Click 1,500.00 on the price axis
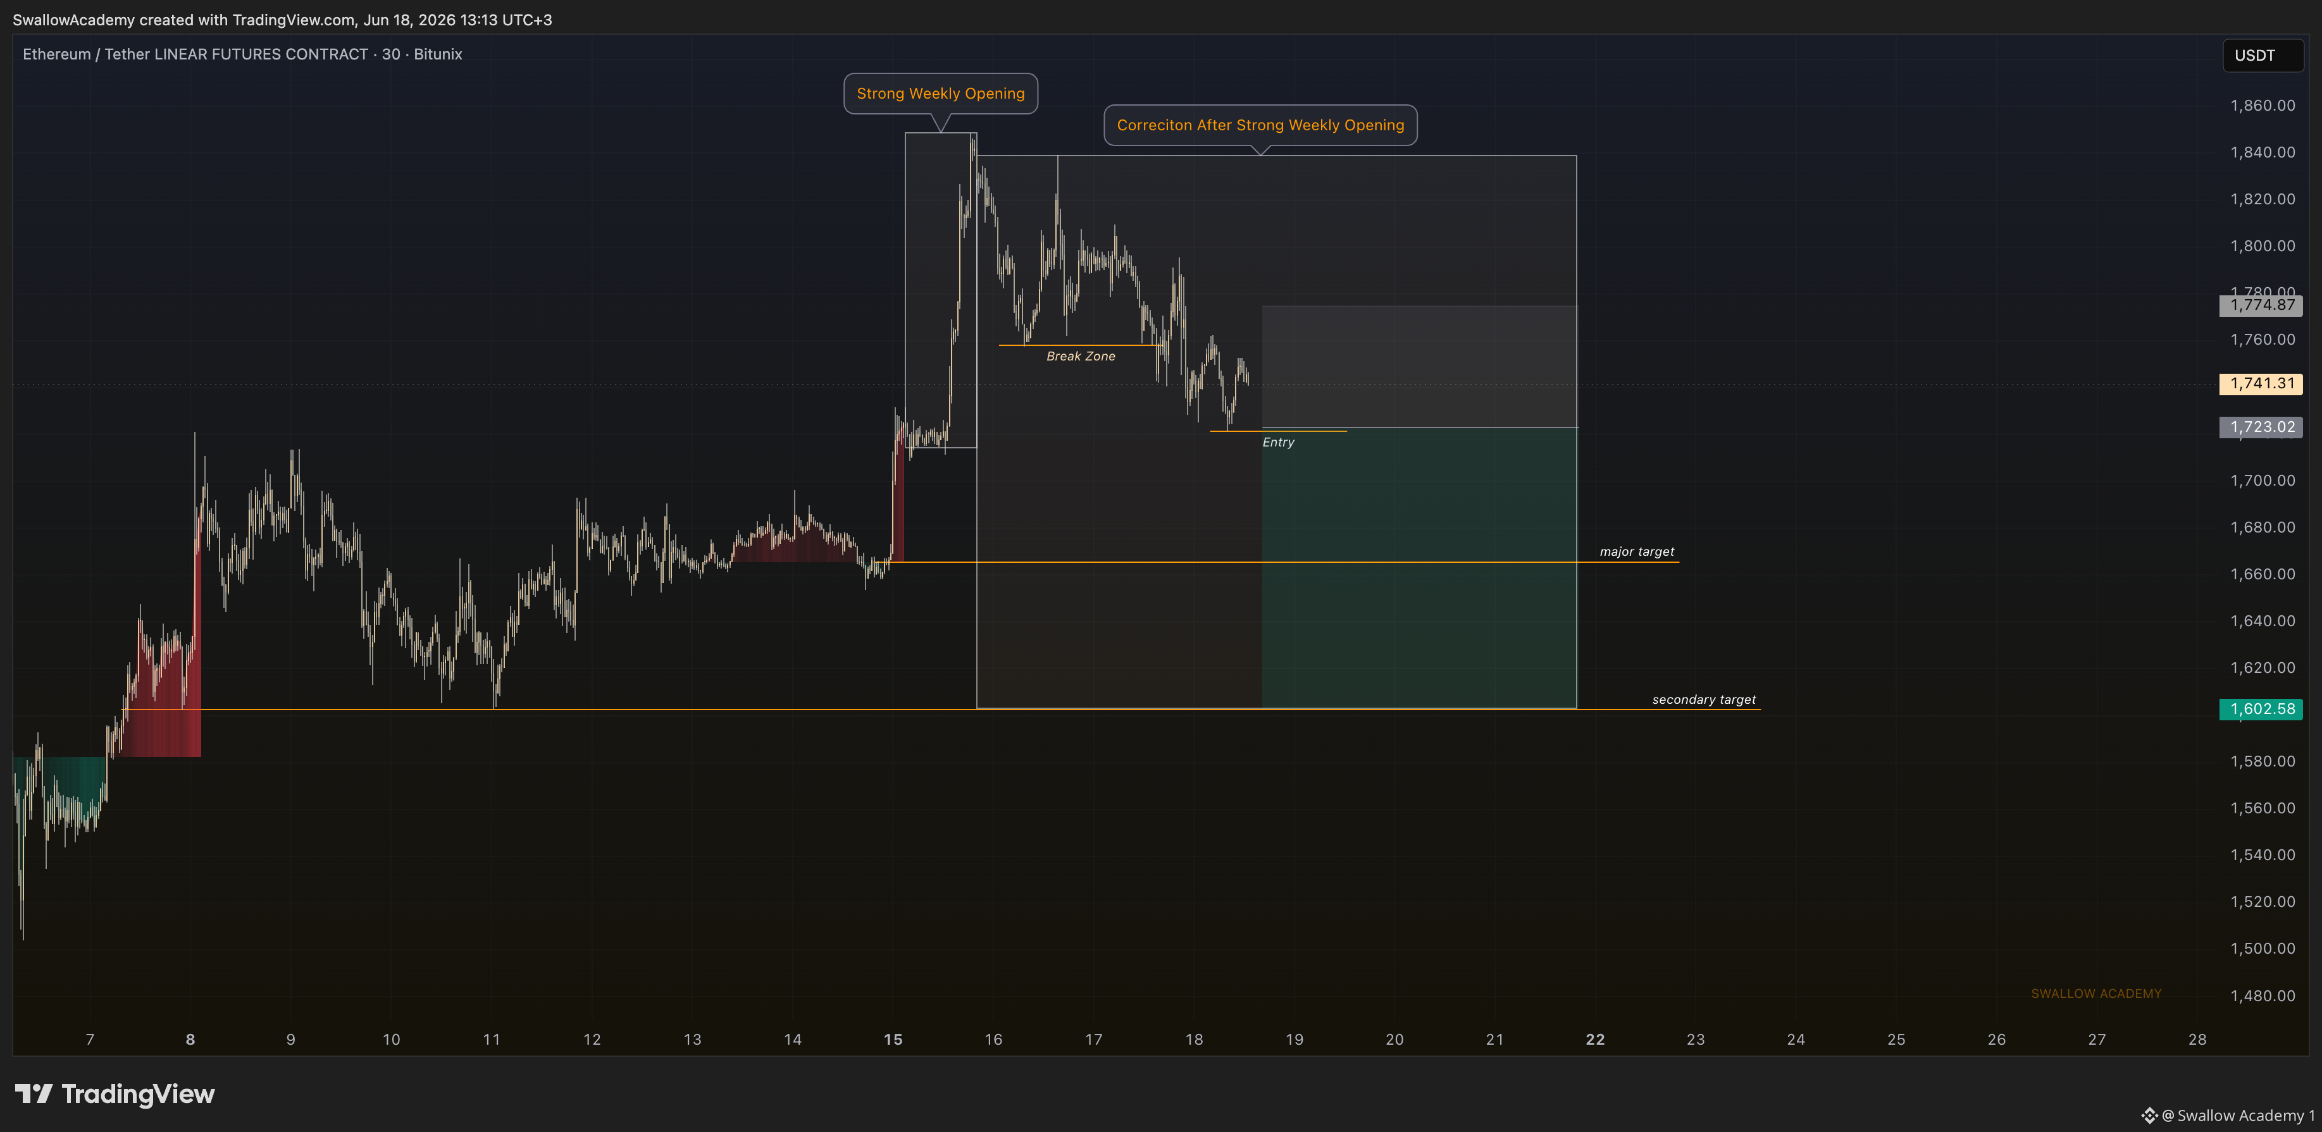This screenshot has width=2322, height=1132. [2263, 949]
